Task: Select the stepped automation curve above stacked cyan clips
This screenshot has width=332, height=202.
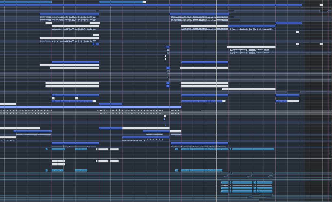Action: tap(250, 175)
